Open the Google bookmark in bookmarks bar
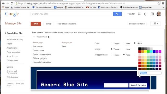This screenshot has width=167, height=94. 58,7
